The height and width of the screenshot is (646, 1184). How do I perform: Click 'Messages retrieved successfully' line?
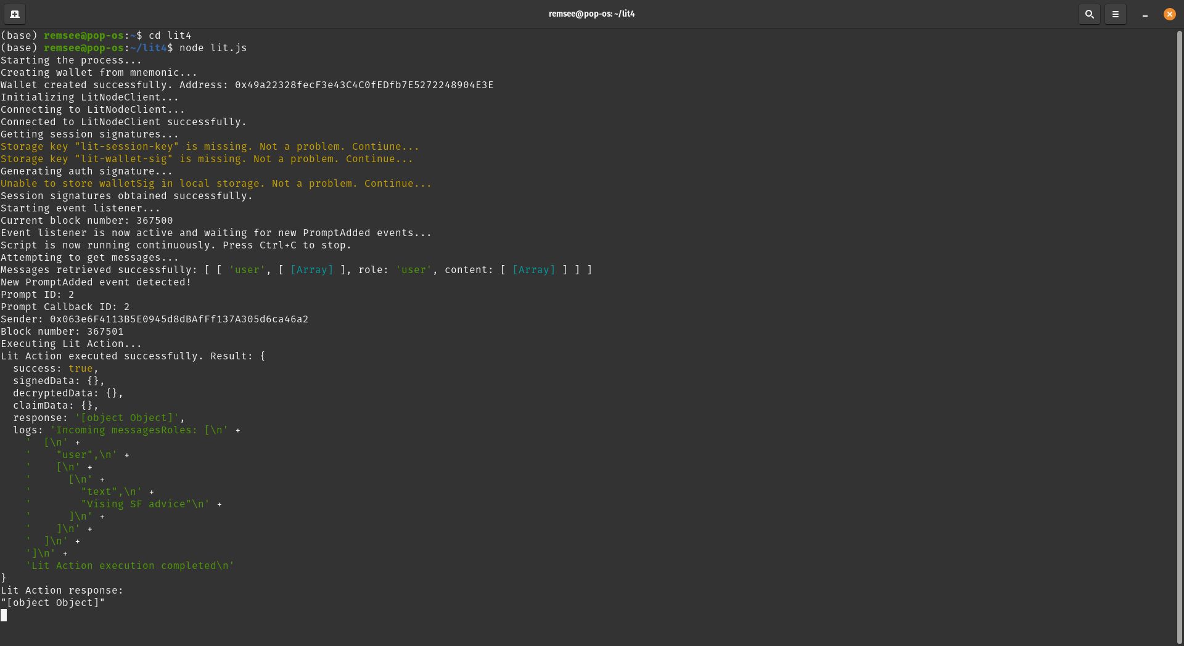296,270
